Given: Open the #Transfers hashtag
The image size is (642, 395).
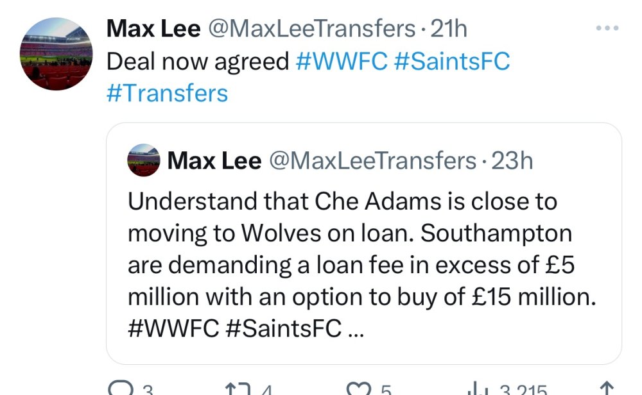Looking at the screenshot, I should coord(167,94).
